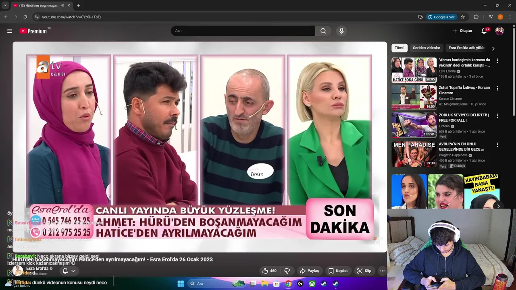Dislike the video with thumbs down
The height and width of the screenshot is (290, 516).
tap(287, 271)
